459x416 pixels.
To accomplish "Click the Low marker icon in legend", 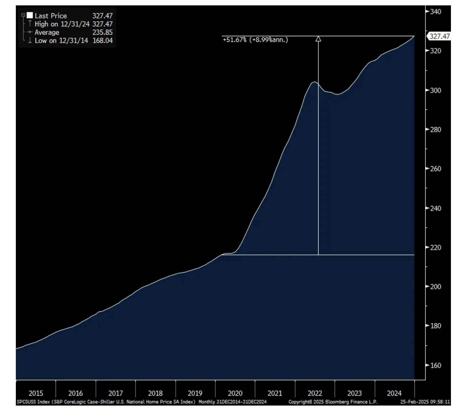I will click(30, 40).
